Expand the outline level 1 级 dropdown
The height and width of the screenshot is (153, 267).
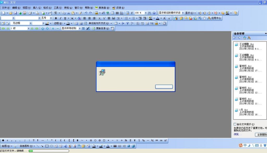click(x=28, y=28)
